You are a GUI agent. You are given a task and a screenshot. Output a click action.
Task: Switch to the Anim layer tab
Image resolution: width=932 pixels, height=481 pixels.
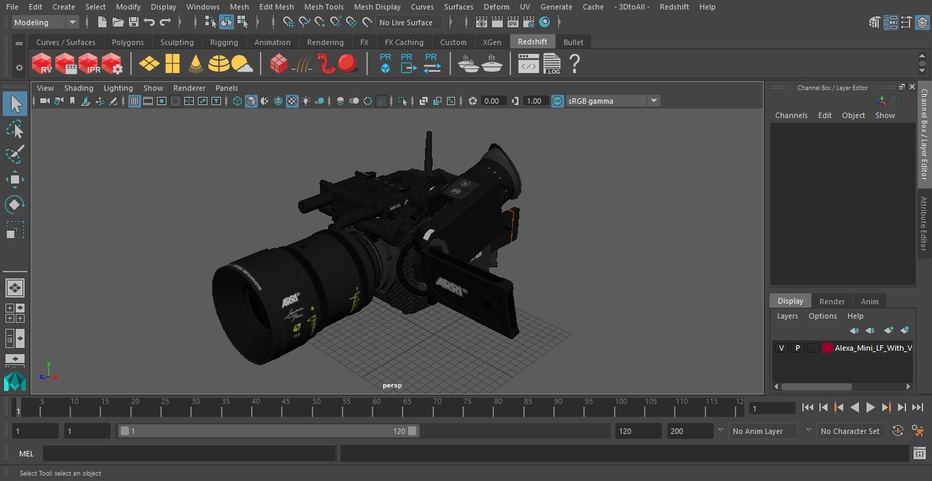[869, 302]
